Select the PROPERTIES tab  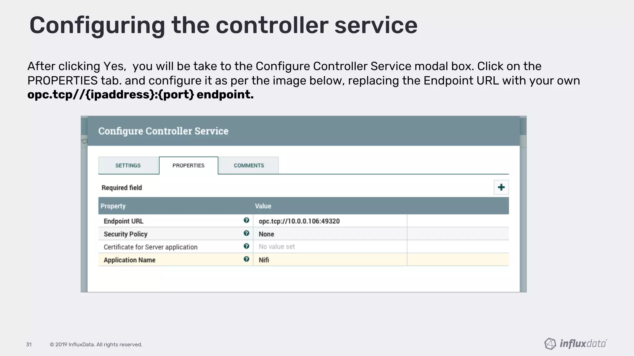click(189, 166)
